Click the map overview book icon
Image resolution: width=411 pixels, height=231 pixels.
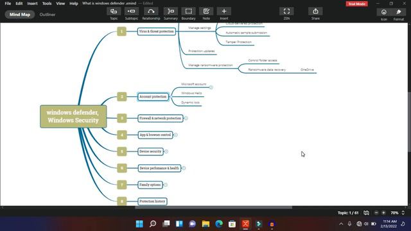click(x=366, y=212)
